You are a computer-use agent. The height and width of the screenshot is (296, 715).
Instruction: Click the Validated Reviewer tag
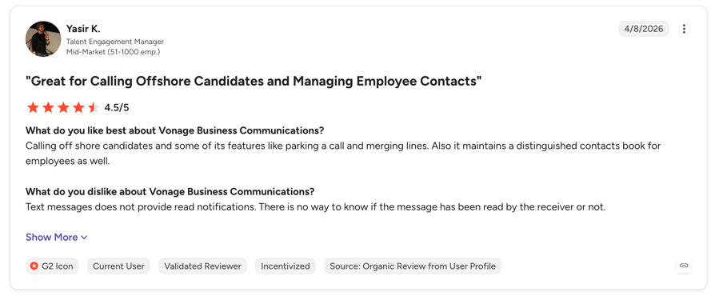coord(202,266)
